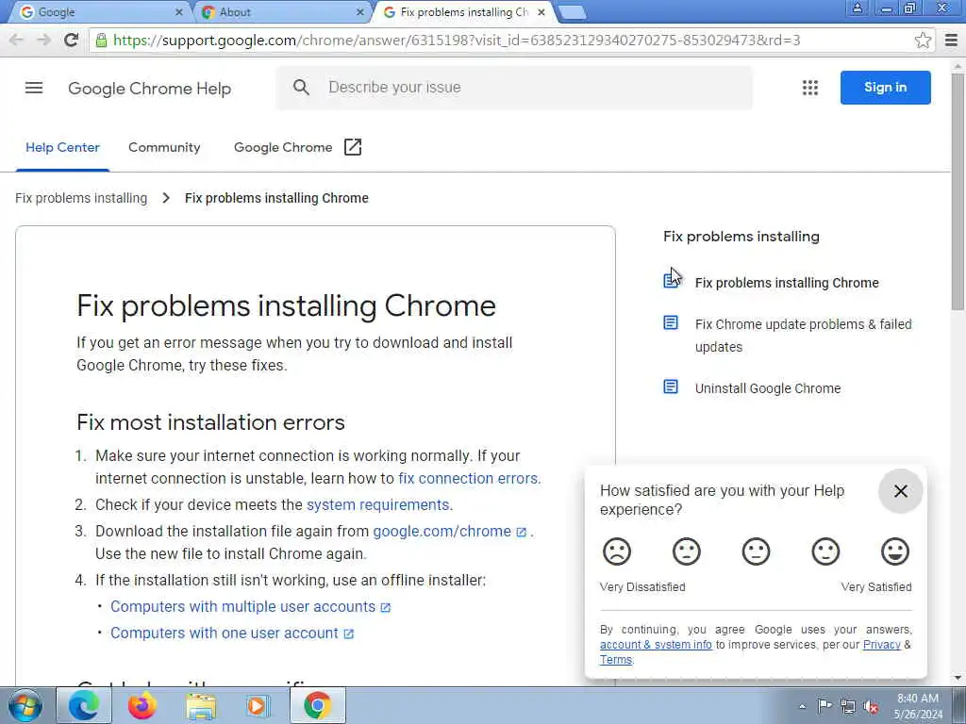Bookmark this page with the star icon
The height and width of the screenshot is (724, 966).
923,41
